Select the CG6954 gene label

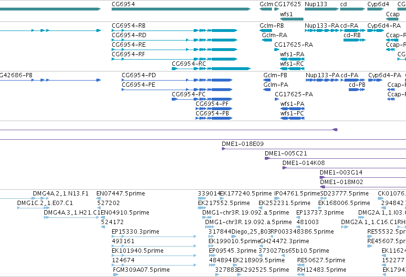[123, 4]
